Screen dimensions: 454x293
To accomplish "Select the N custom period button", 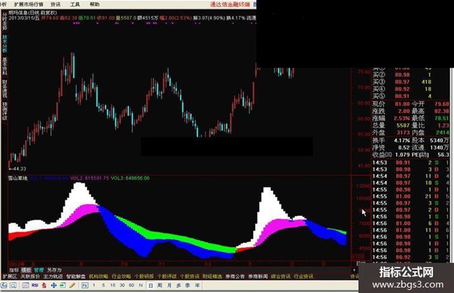I will point(141,285).
